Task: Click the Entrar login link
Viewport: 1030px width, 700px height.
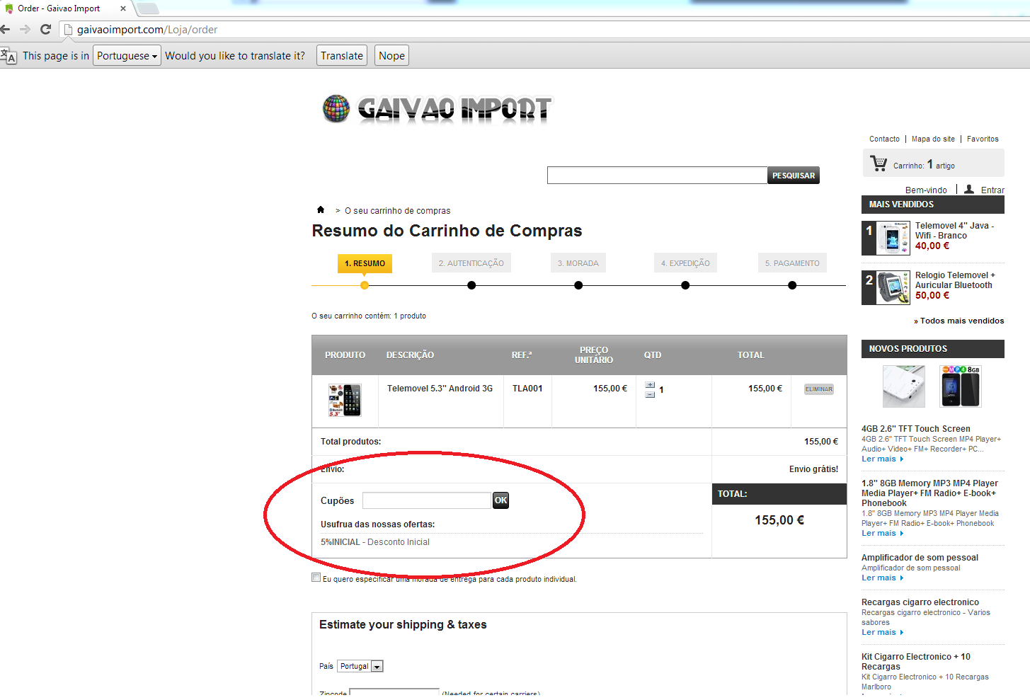Action: pyautogui.click(x=992, y=190)
